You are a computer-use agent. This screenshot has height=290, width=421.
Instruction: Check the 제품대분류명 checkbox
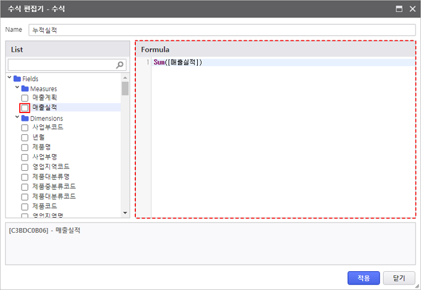(x=25, y=177)
